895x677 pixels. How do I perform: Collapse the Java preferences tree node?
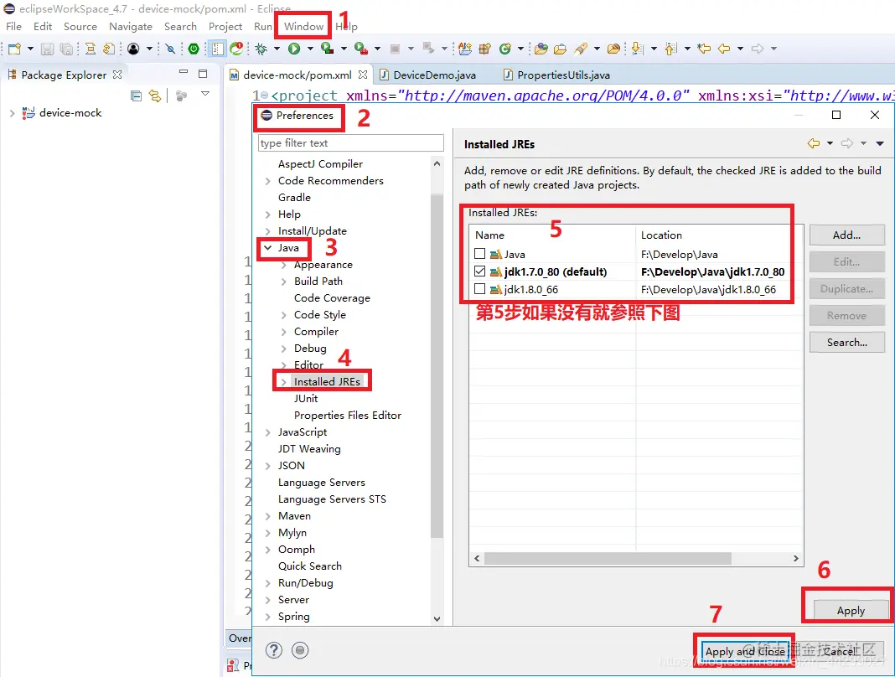pos(267,248)
